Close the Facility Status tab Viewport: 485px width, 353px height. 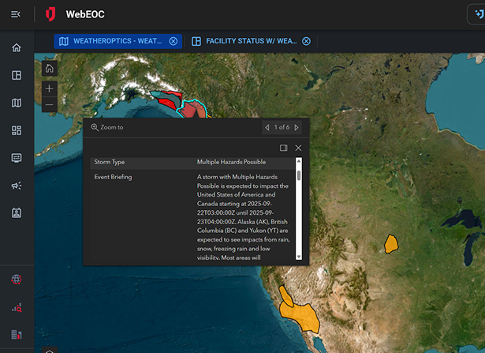[306, 41]
